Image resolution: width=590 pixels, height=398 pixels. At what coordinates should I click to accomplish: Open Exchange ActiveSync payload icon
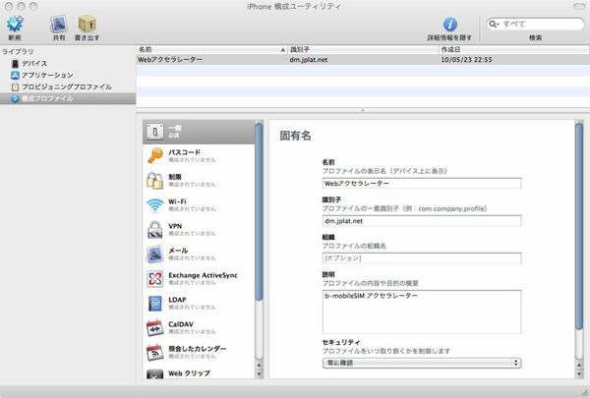coord(155,279)
